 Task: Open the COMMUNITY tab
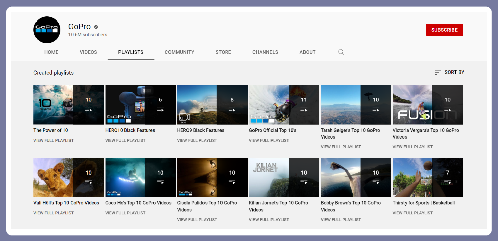pos(179,52)
